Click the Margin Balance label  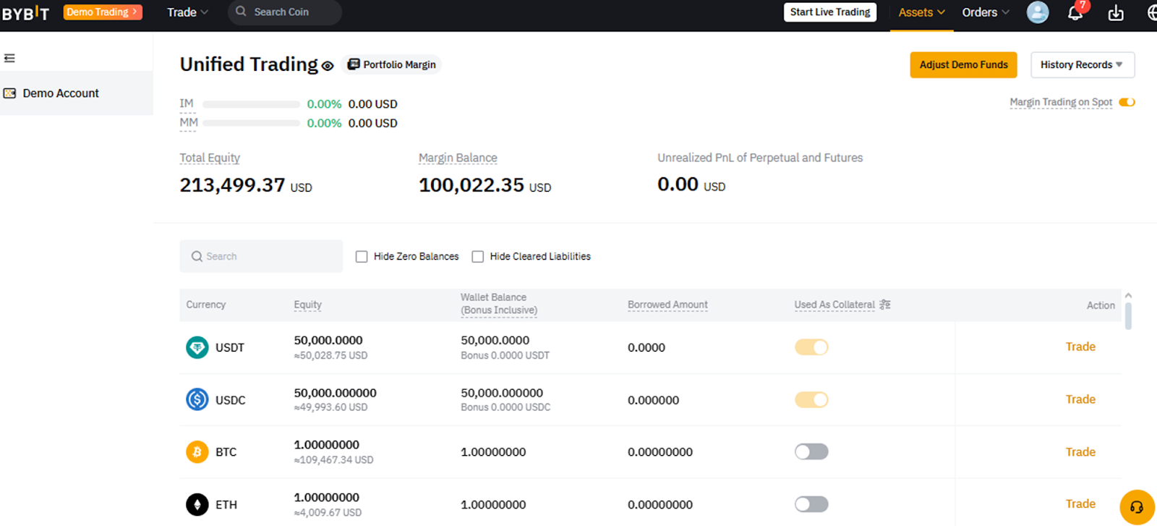[458, 158]
